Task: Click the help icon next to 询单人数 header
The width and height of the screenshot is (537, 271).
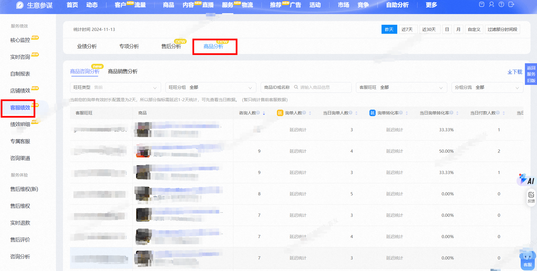Action: (304, 113)
